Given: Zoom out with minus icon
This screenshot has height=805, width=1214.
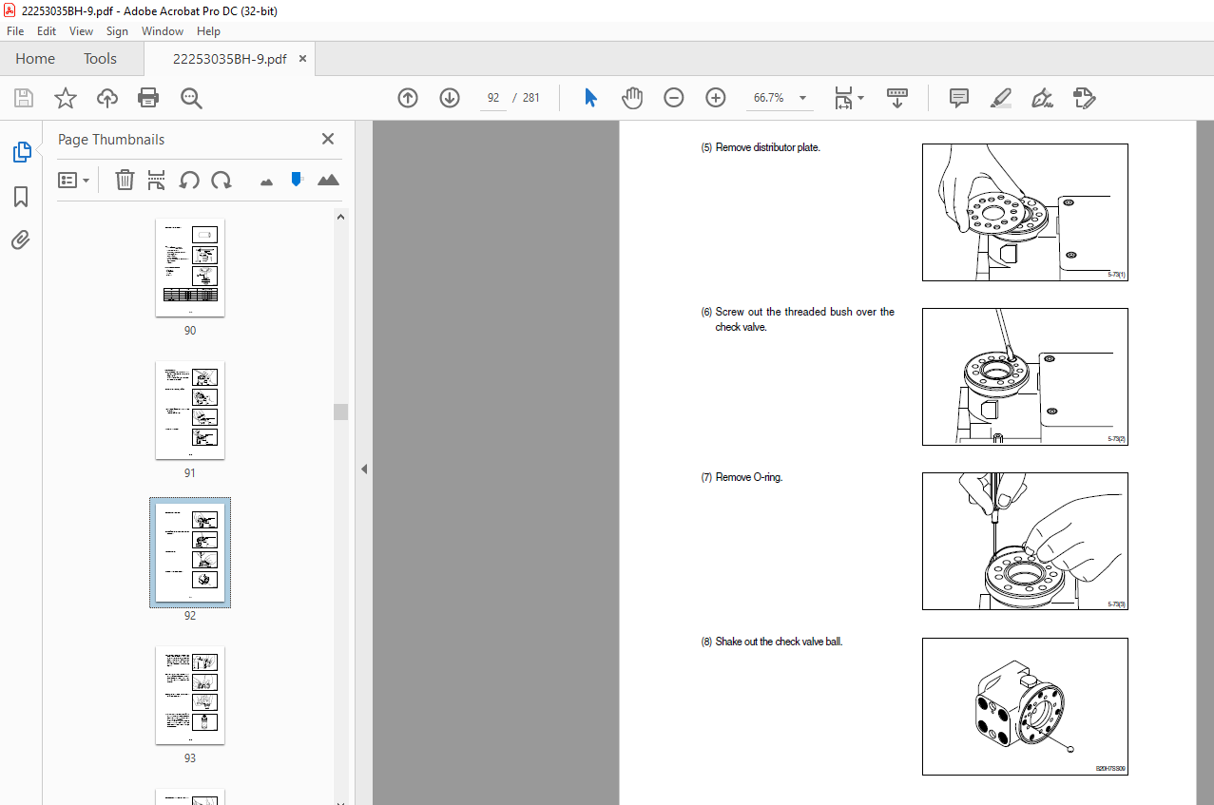Looking at the screenshot, I should click(674, 98).
